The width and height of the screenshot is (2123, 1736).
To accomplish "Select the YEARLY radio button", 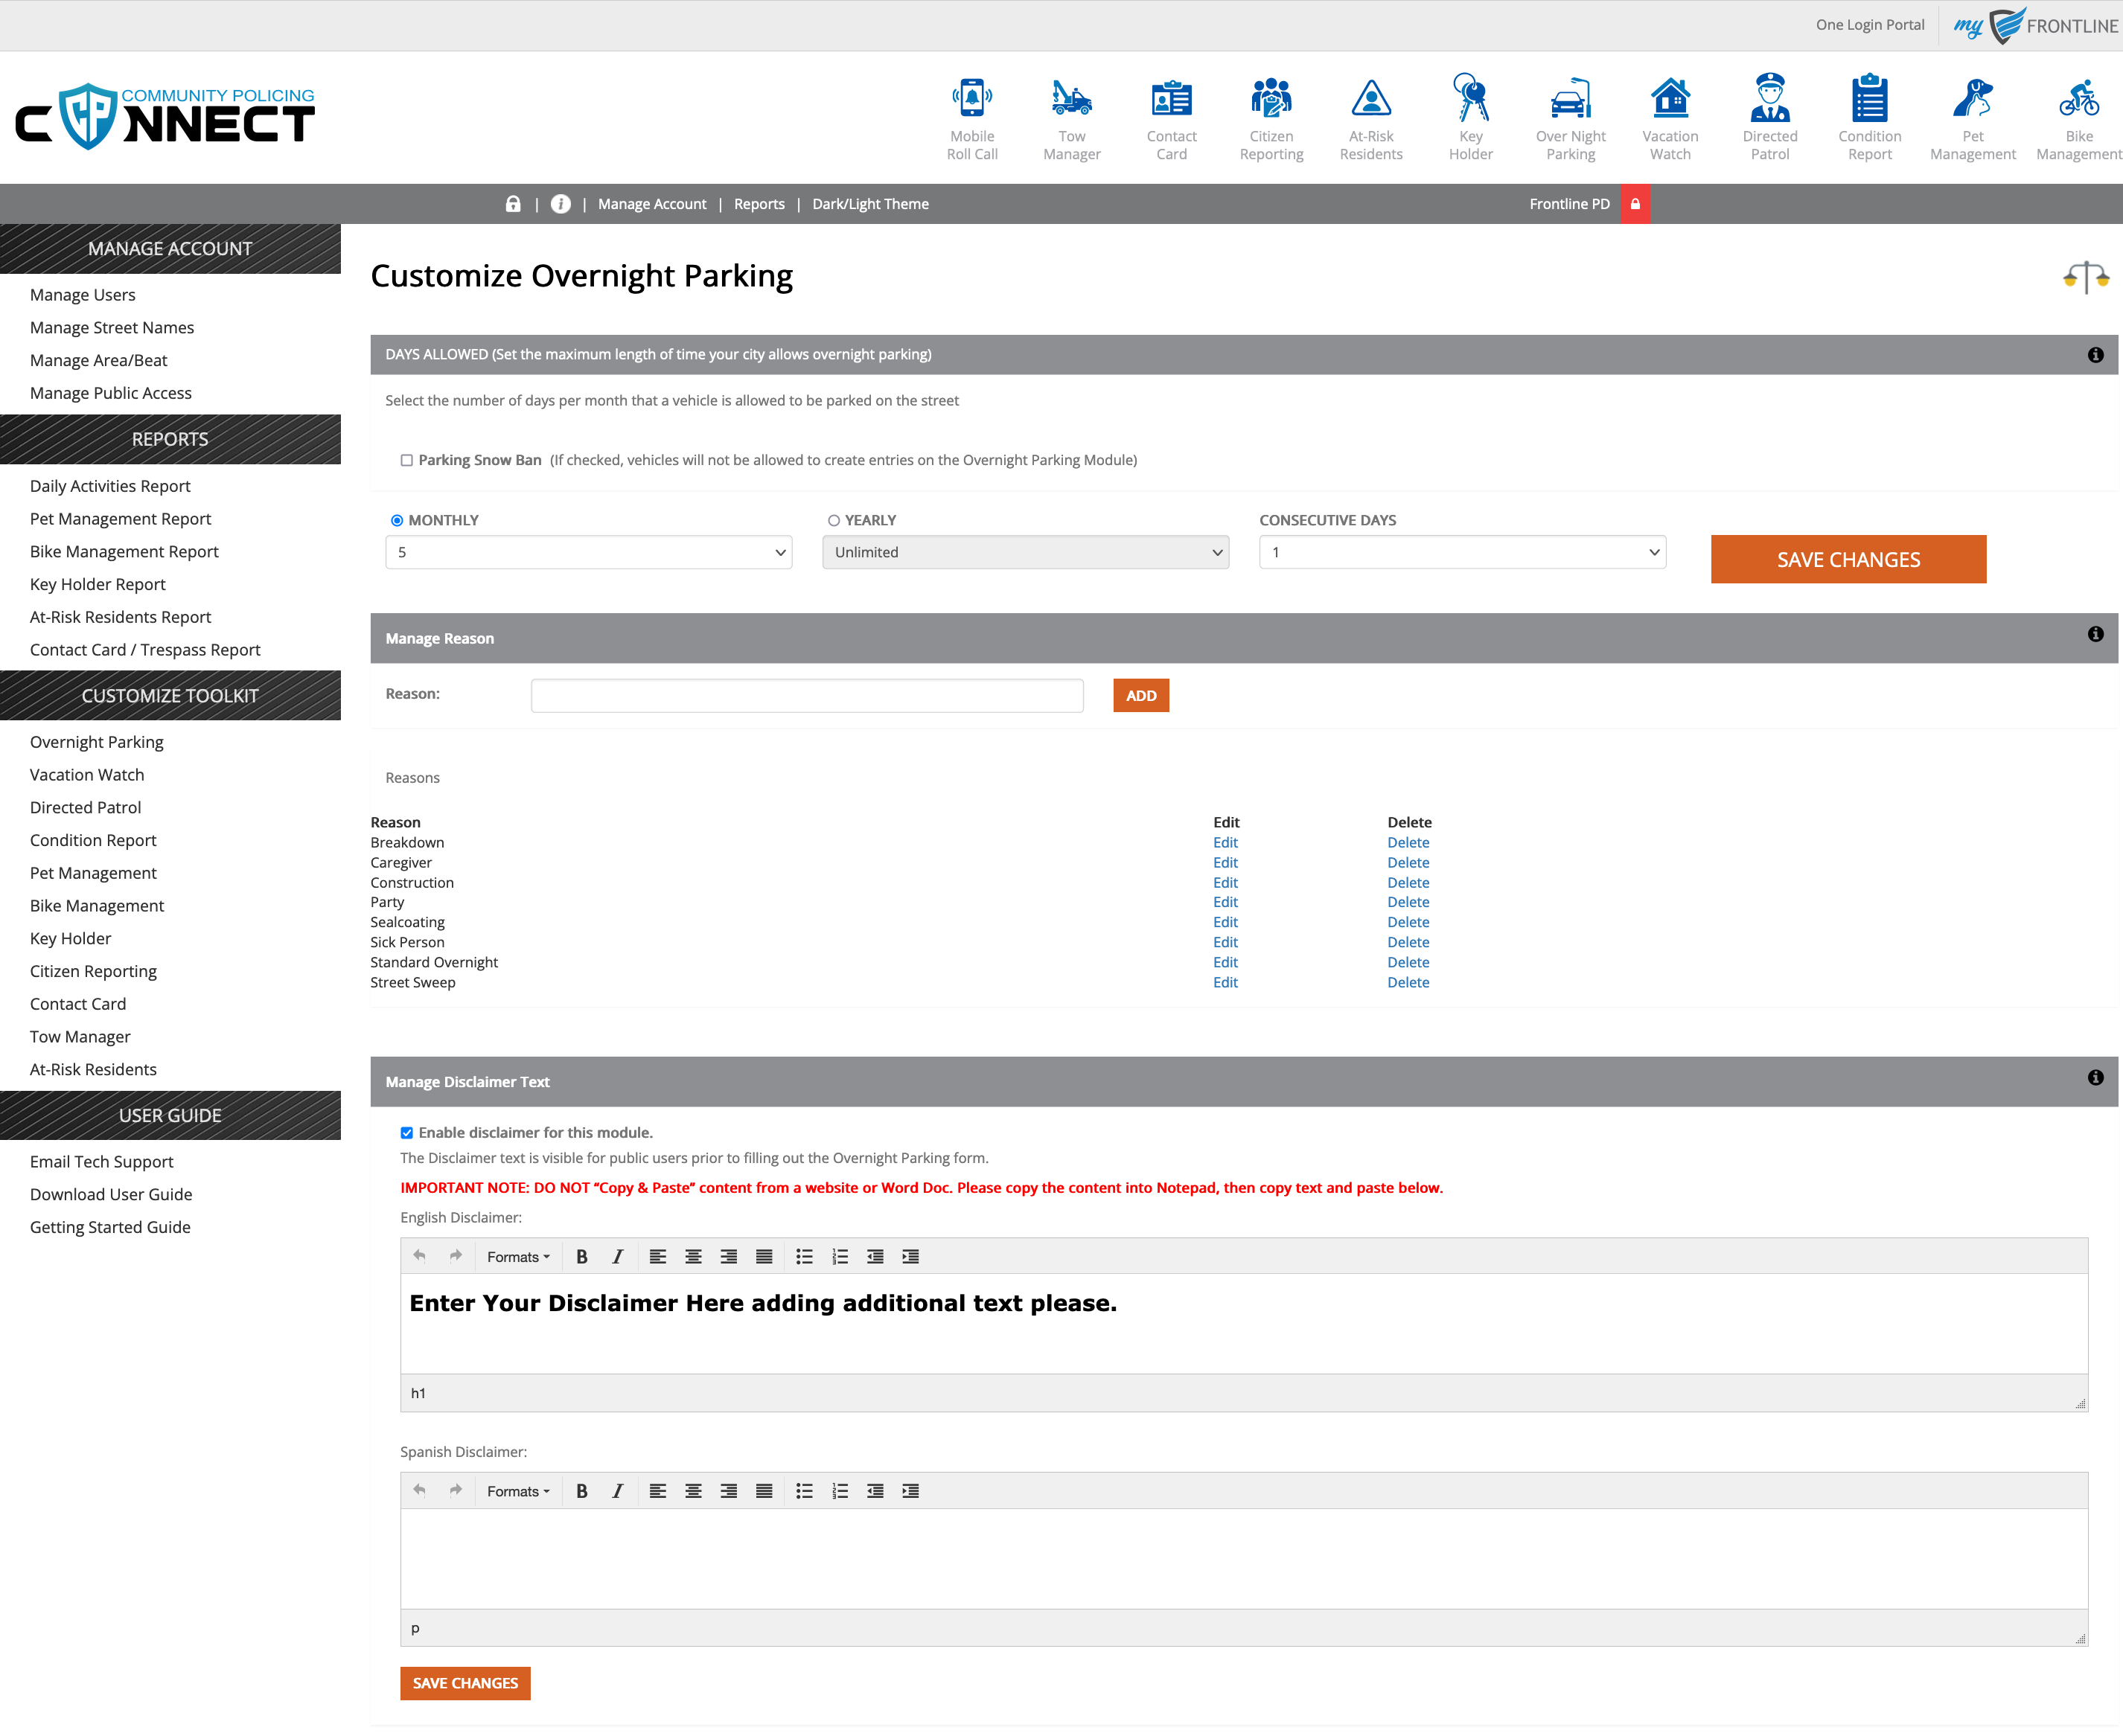I will [834, 521].
